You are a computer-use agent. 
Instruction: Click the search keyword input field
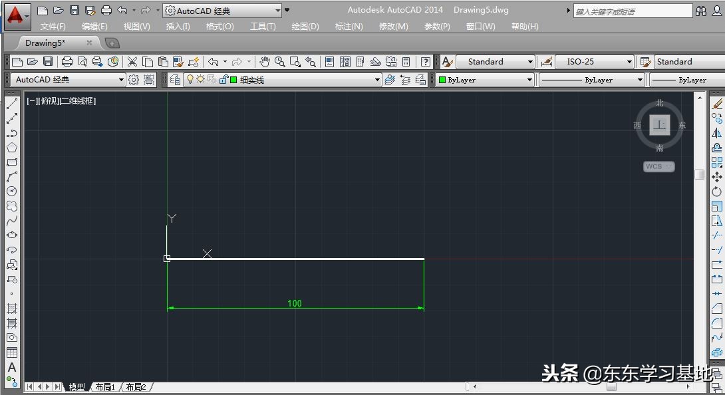pos(633,11)
